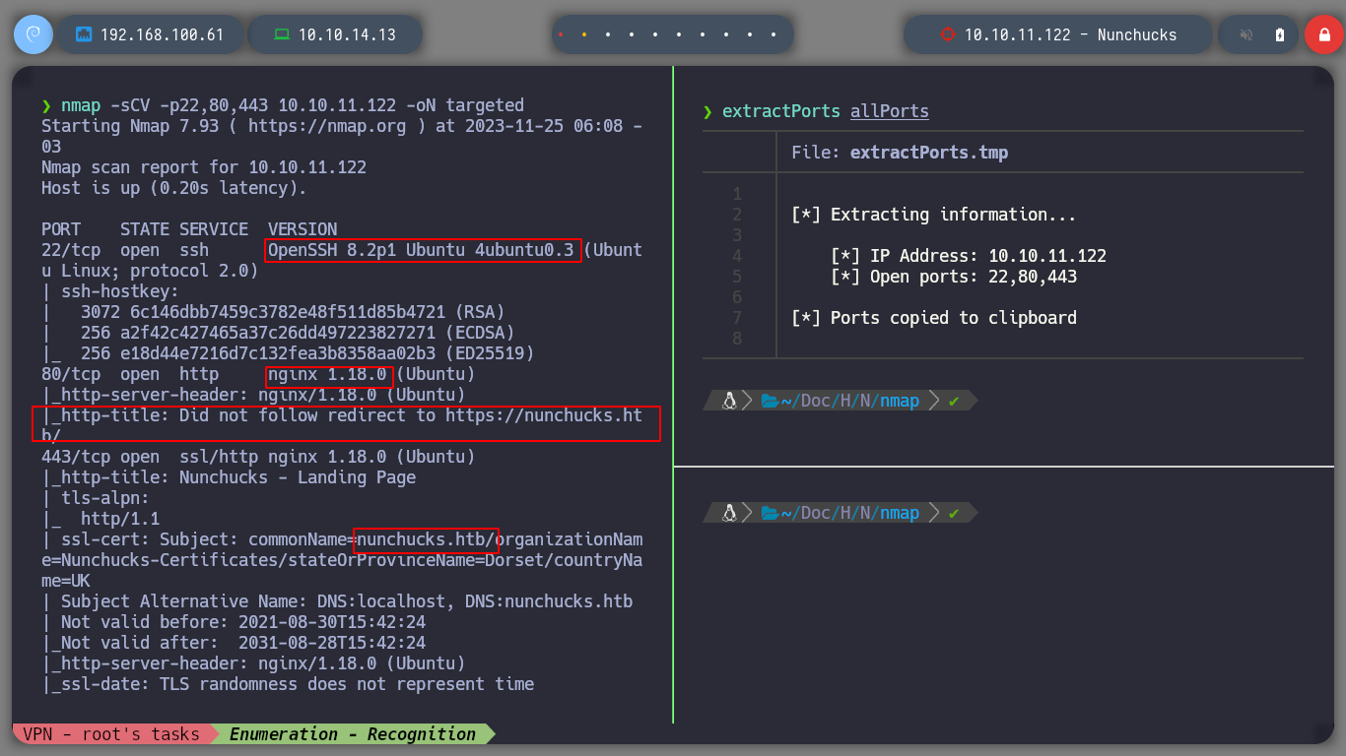Click the red target crosshair icon
Image resolution: width=1346 pixels, height=756 pixels.
click(947, 34)
